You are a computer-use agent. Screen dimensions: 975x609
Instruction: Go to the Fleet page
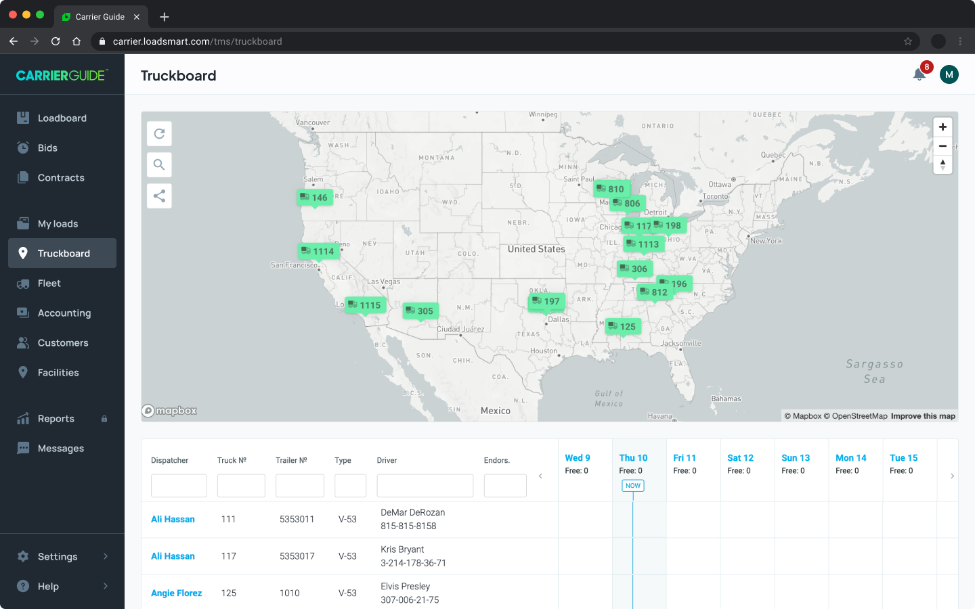tap(49, 283)
